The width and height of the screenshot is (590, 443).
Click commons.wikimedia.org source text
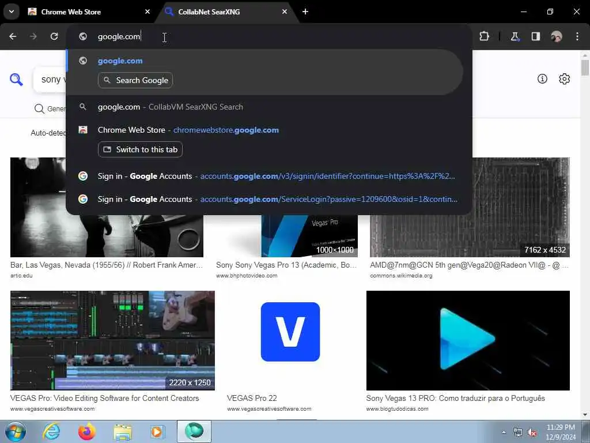(x=401, y=275)
